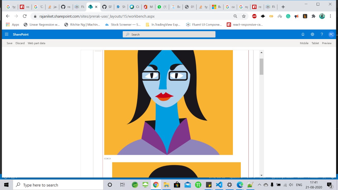
Task: Expand hidden icons in the system tray
Action: (x=259, y=185)
